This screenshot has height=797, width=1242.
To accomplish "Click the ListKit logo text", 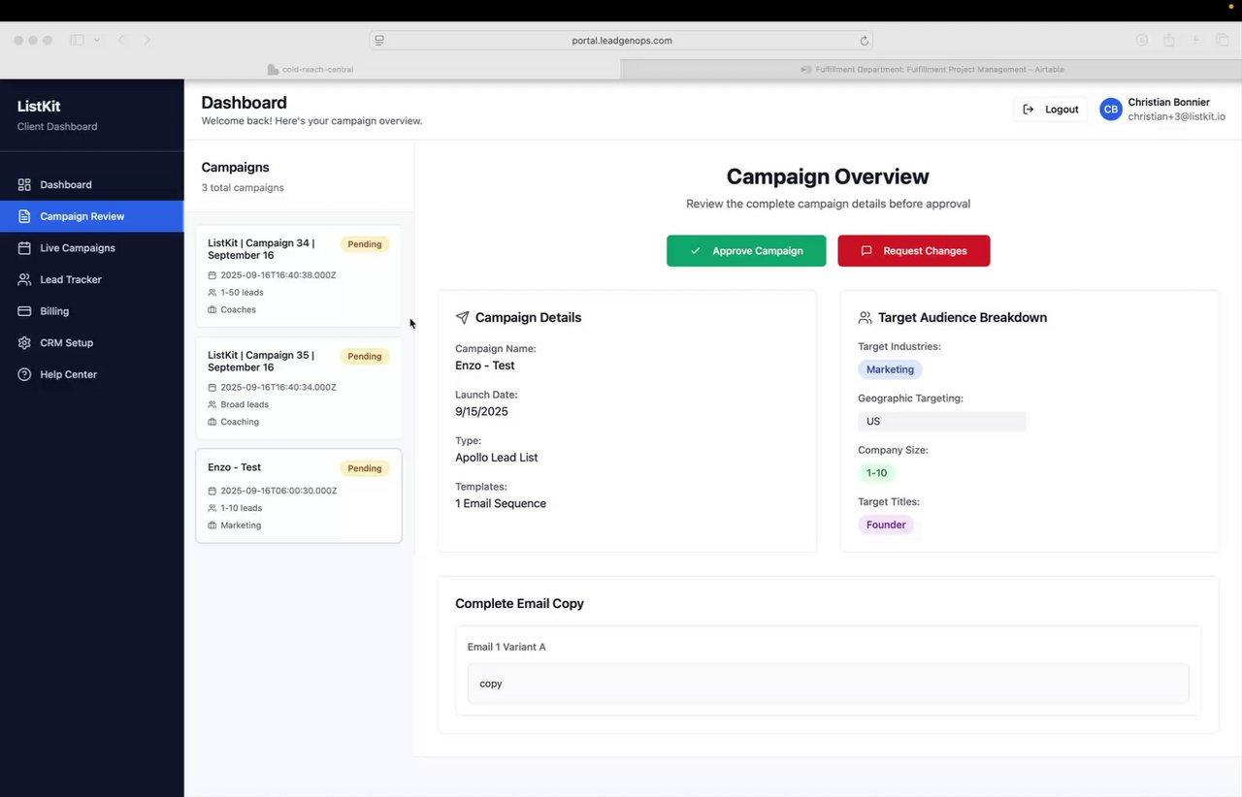I will tap(39, 107).
